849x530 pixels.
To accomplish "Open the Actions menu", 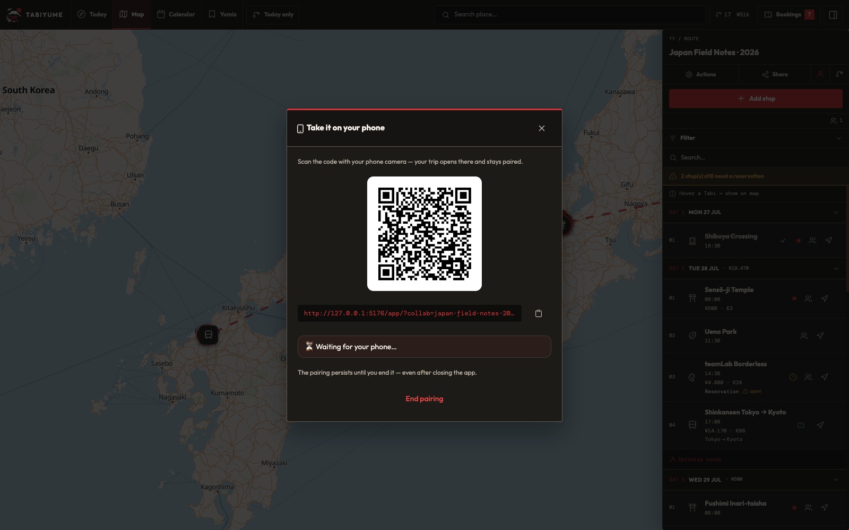I will pos(701,74).
